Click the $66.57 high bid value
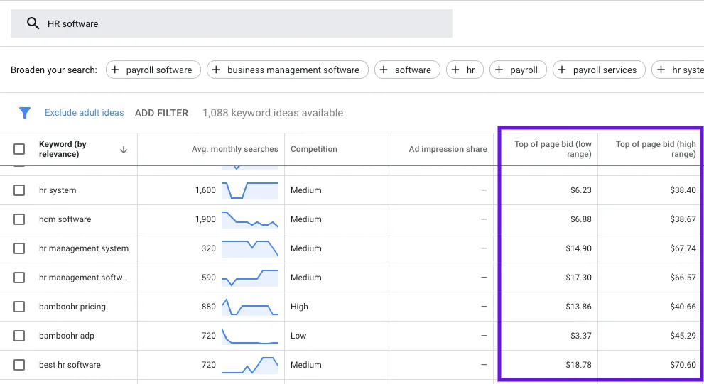This screenshot has width=704, height=384. pos(683,278)
